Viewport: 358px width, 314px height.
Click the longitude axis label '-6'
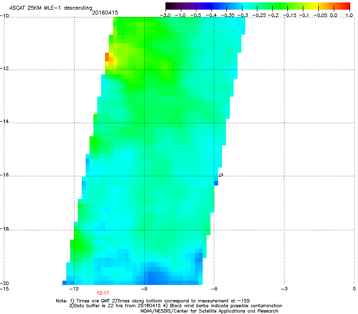pyautogui.click(x=214, y=289)
